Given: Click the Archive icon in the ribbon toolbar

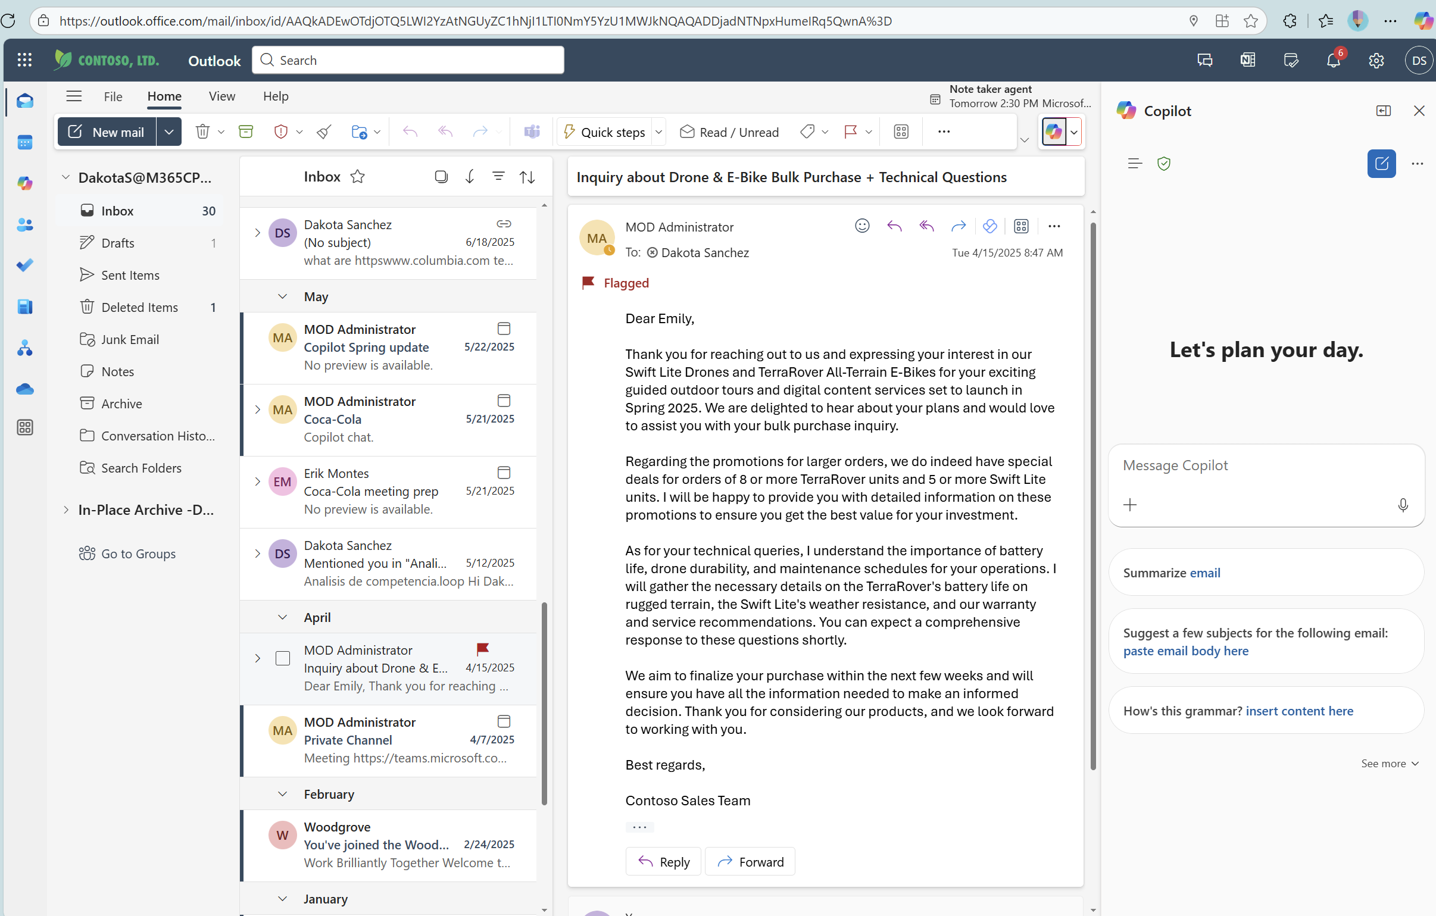Looking at the screenshot, I should 246,132.
